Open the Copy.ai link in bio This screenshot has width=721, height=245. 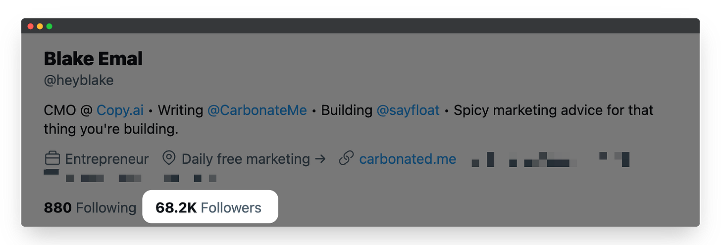pyautogui.click(x=120, y=110)
